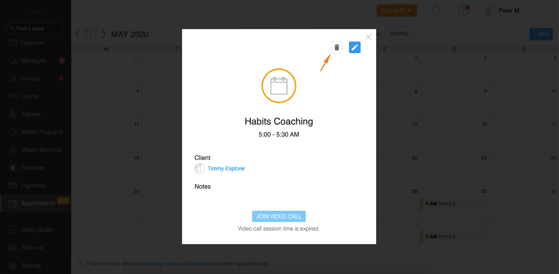Open the 5 AM Timmy E appointment on May 30
Viewport: 559px width, 274px height.
point(454,204)
